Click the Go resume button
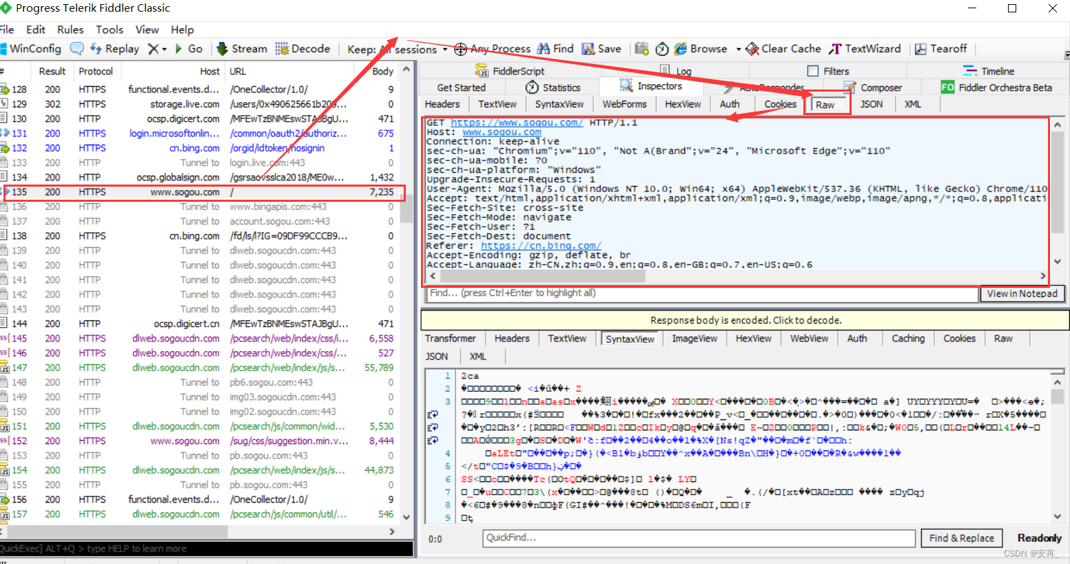1070x564 pixels. click(189, 49)
